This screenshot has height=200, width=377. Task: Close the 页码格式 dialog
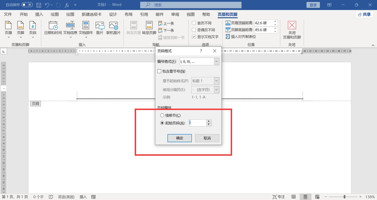(215, 51)
